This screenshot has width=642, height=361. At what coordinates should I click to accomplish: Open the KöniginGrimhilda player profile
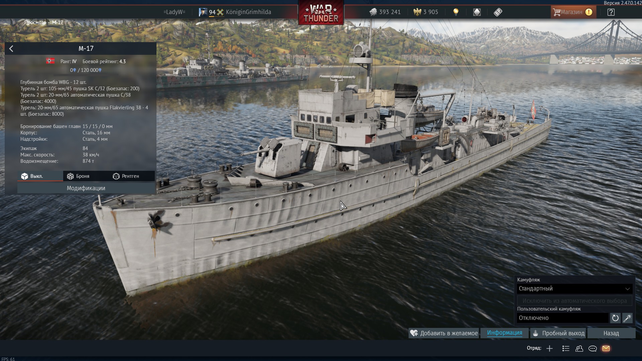click(x=248, y=12)
